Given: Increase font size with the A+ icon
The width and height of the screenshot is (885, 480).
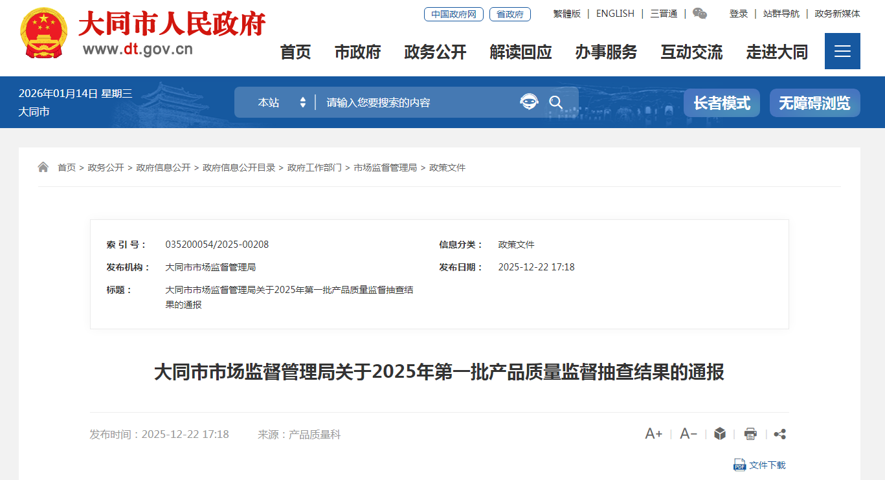Looking at the screenshot, I should [653, 434].
